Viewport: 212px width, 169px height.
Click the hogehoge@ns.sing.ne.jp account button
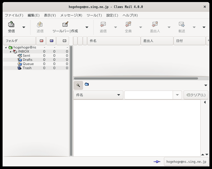pyautogui.click(x=186, y=162)
